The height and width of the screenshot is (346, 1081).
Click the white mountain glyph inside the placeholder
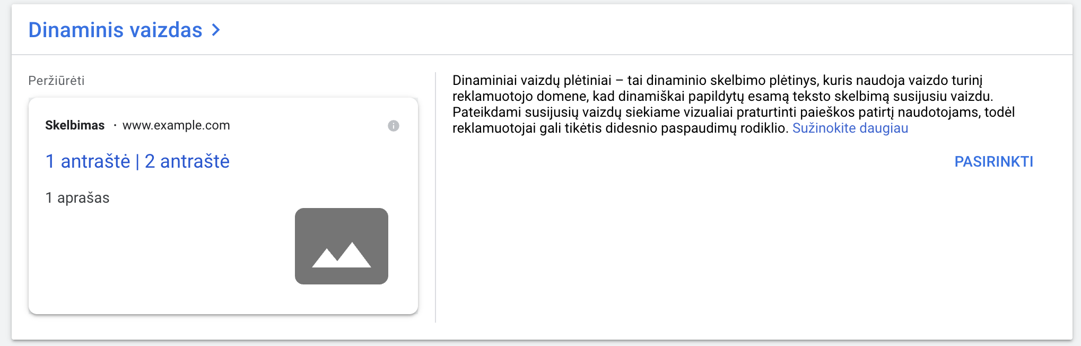tap(342, 255)
